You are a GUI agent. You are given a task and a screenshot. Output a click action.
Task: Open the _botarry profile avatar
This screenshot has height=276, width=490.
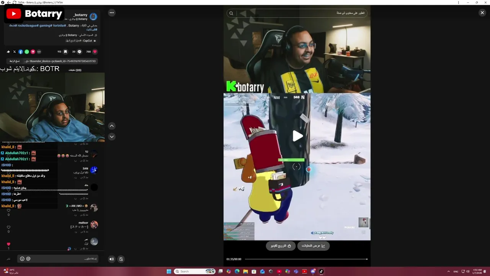point(94,16)
